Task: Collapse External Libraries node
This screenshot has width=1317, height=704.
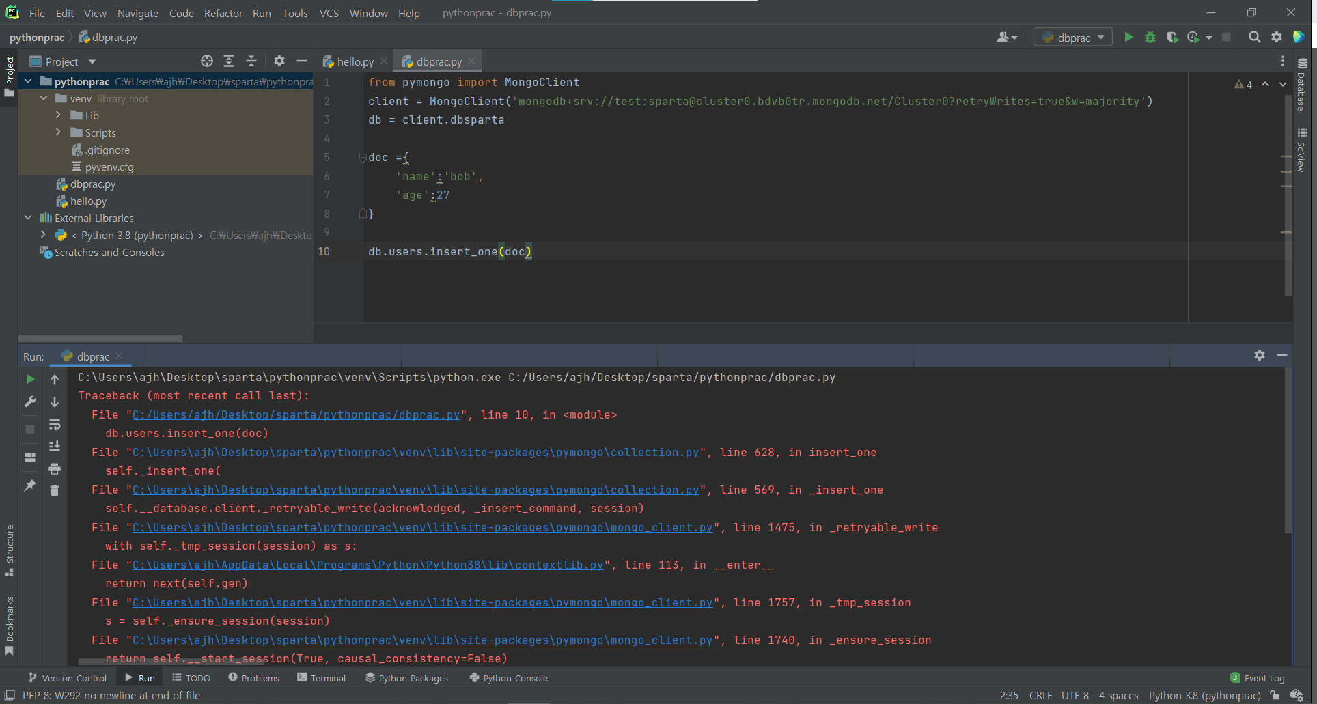Action: click(x=28, y=218)
